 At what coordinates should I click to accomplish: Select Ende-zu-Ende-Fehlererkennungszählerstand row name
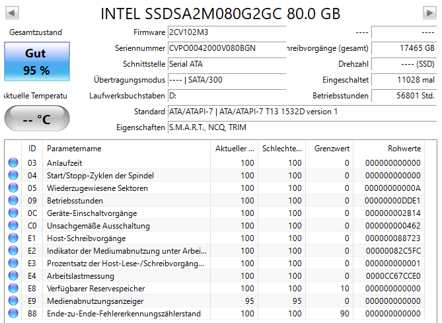124,314
